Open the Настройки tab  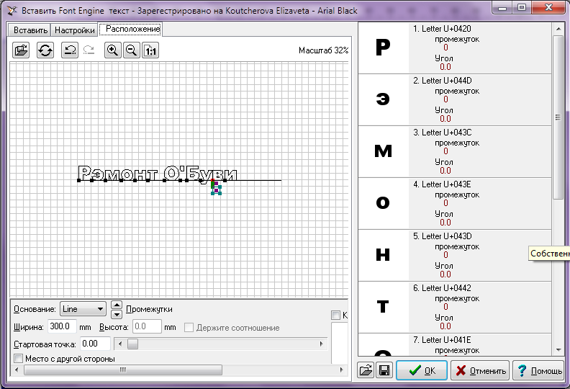(75, 30)
